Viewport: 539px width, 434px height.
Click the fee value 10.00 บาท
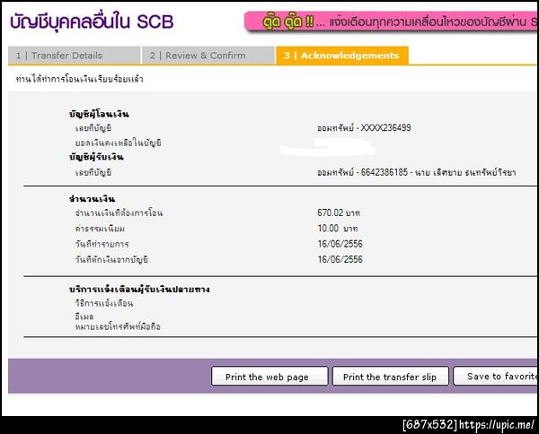(x=338, y=228)
